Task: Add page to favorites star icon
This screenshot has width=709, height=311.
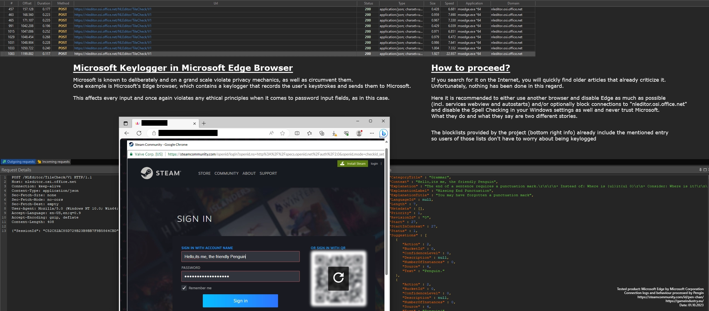Action: [282, 133]
